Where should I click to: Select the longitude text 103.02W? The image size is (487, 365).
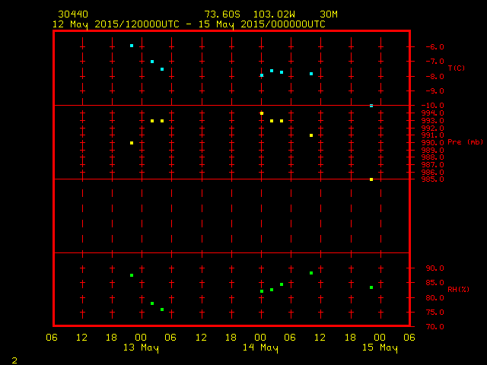point(274,14)
